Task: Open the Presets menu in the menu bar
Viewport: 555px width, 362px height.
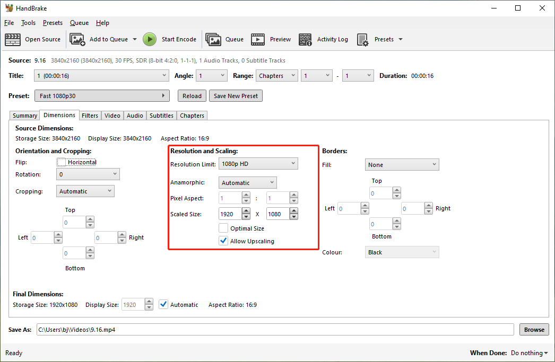Action: [53, 23]
